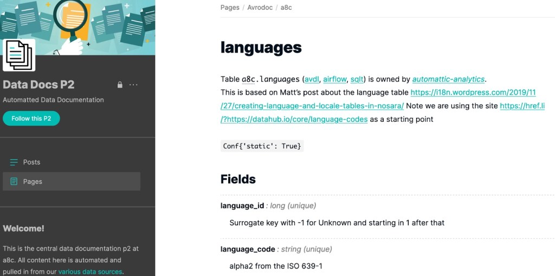Viewport: 555px width, 276px height.
Task: Go to Pages in the breadcrumb
Action: [230, 8]
